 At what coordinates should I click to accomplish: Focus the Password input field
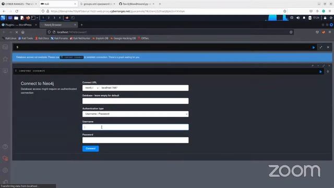tap(136, 140)
